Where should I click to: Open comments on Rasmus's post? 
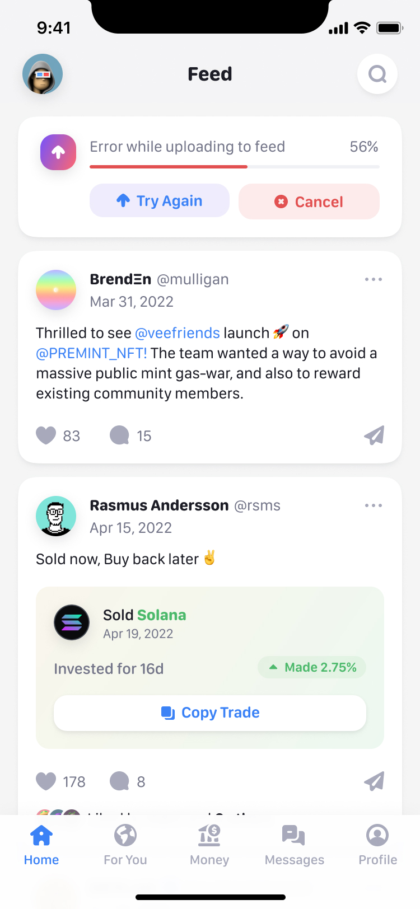(x=119, y=781)
